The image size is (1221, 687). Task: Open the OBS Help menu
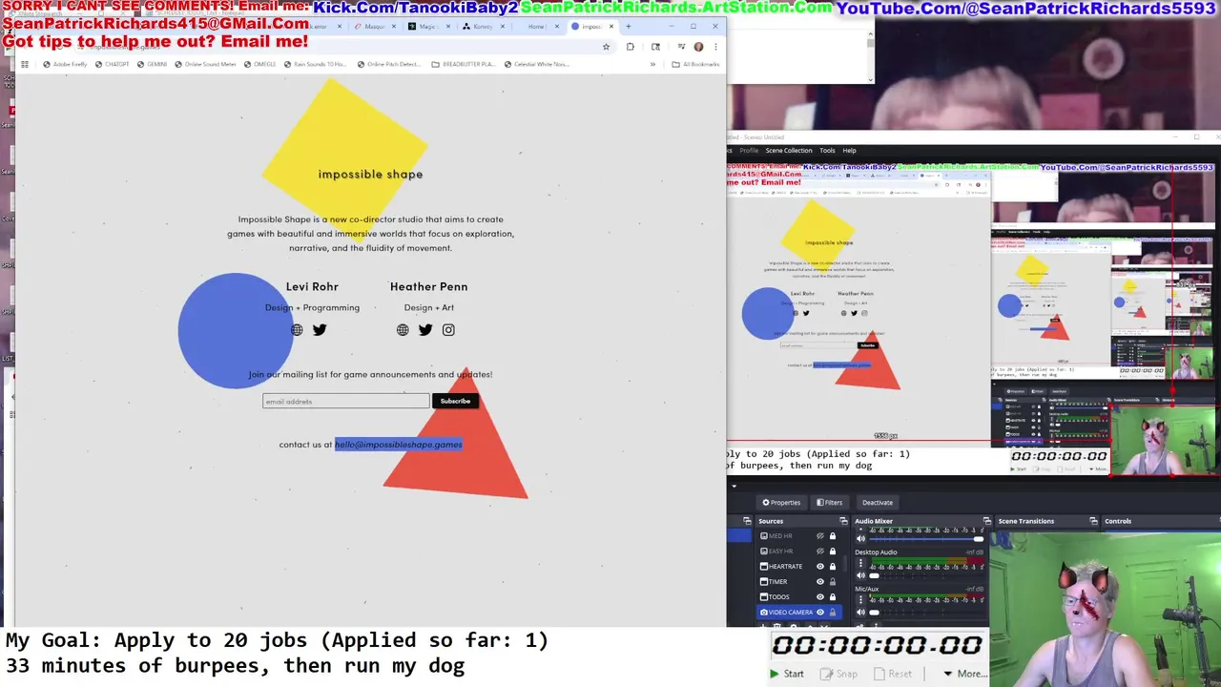[849, 150]
